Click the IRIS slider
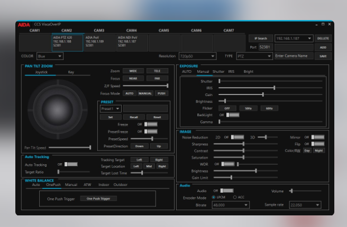This screenshot has width=347, height=227. point(270,88)
